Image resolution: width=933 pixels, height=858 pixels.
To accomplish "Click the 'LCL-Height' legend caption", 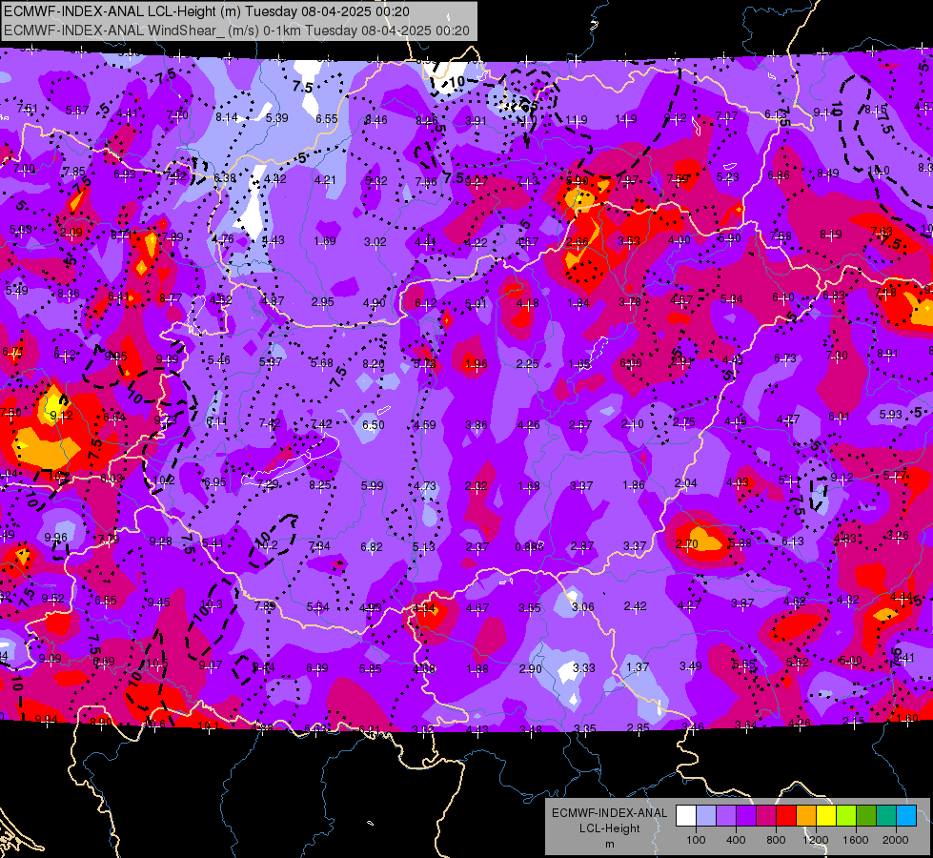I will pos(609,828).
